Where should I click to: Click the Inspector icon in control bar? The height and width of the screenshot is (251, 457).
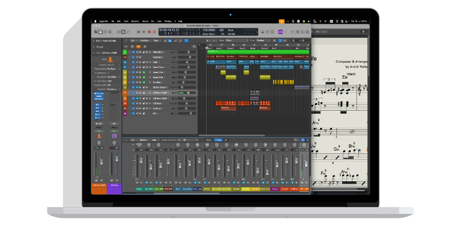coord(100,31)
